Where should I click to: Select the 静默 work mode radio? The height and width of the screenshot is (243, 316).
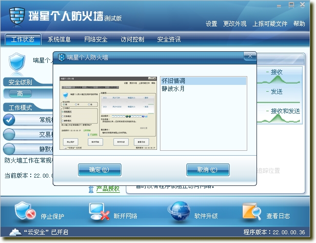tap(9, 149)
